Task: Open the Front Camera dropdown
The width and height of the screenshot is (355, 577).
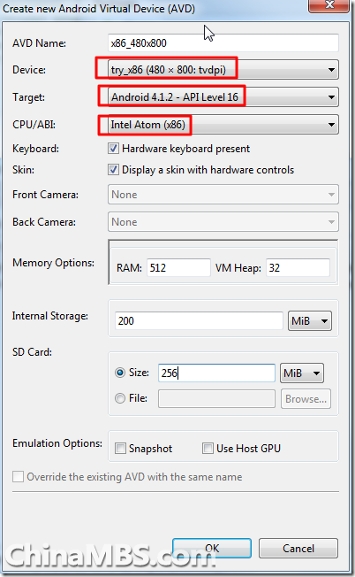Action: tap(223, 195)
